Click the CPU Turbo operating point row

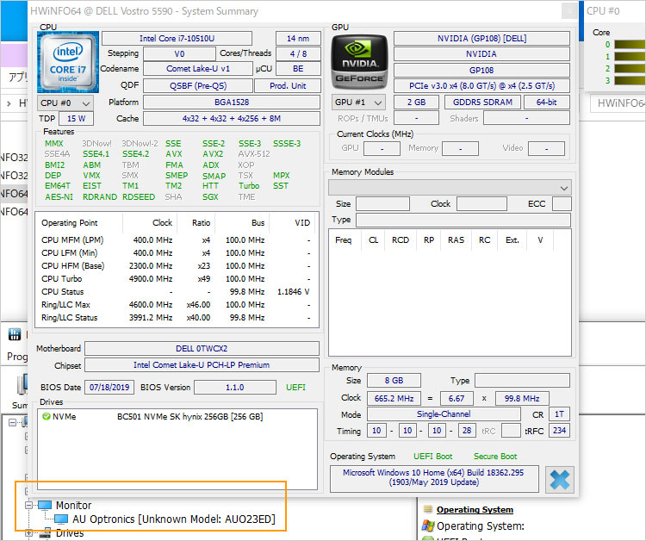point(177,279)
